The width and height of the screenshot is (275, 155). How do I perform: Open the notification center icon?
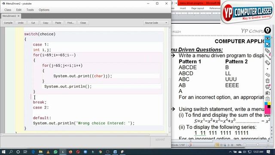268,152
